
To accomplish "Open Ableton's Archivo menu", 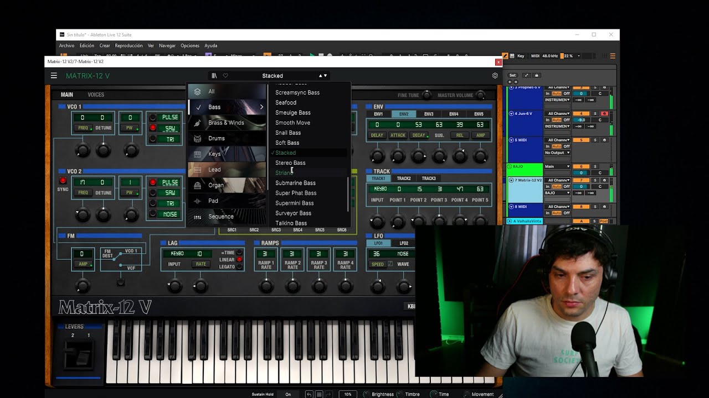I will 66,46.
